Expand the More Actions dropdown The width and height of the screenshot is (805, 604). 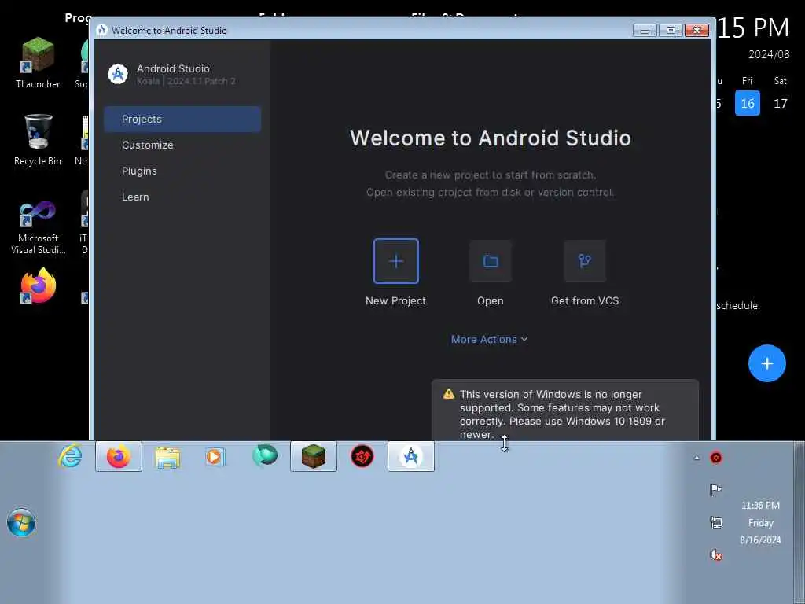click(489, 339)
